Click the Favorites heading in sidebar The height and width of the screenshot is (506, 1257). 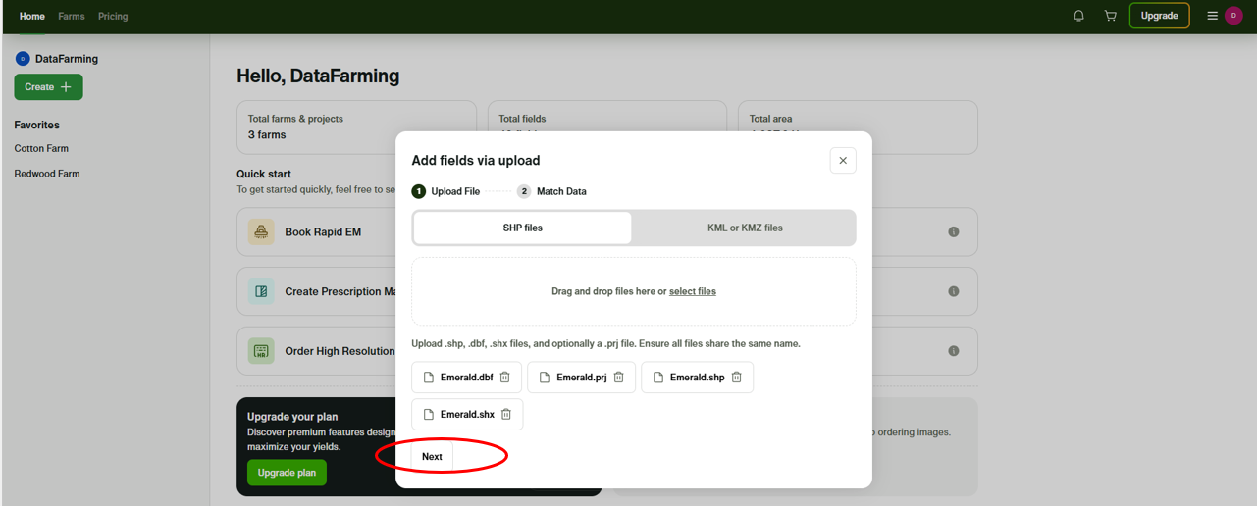36,125
